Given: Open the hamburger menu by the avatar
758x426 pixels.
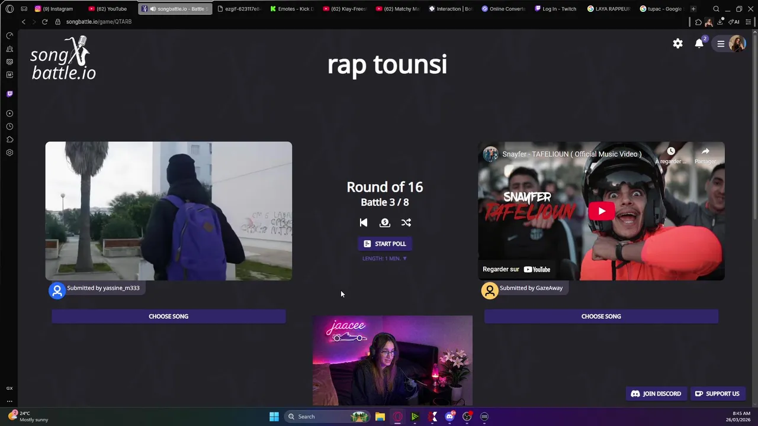Looking at the screenshot, I should pyautogui.click(x=721, y=44).
